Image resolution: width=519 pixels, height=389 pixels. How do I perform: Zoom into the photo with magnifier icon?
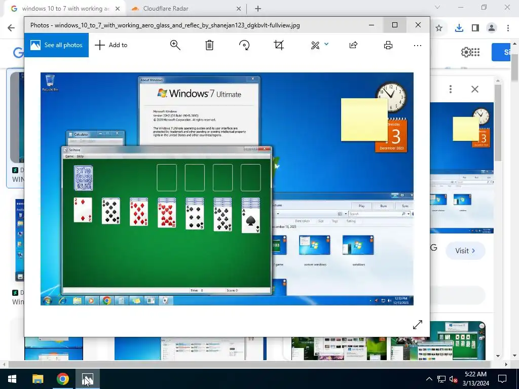(175, 45)
